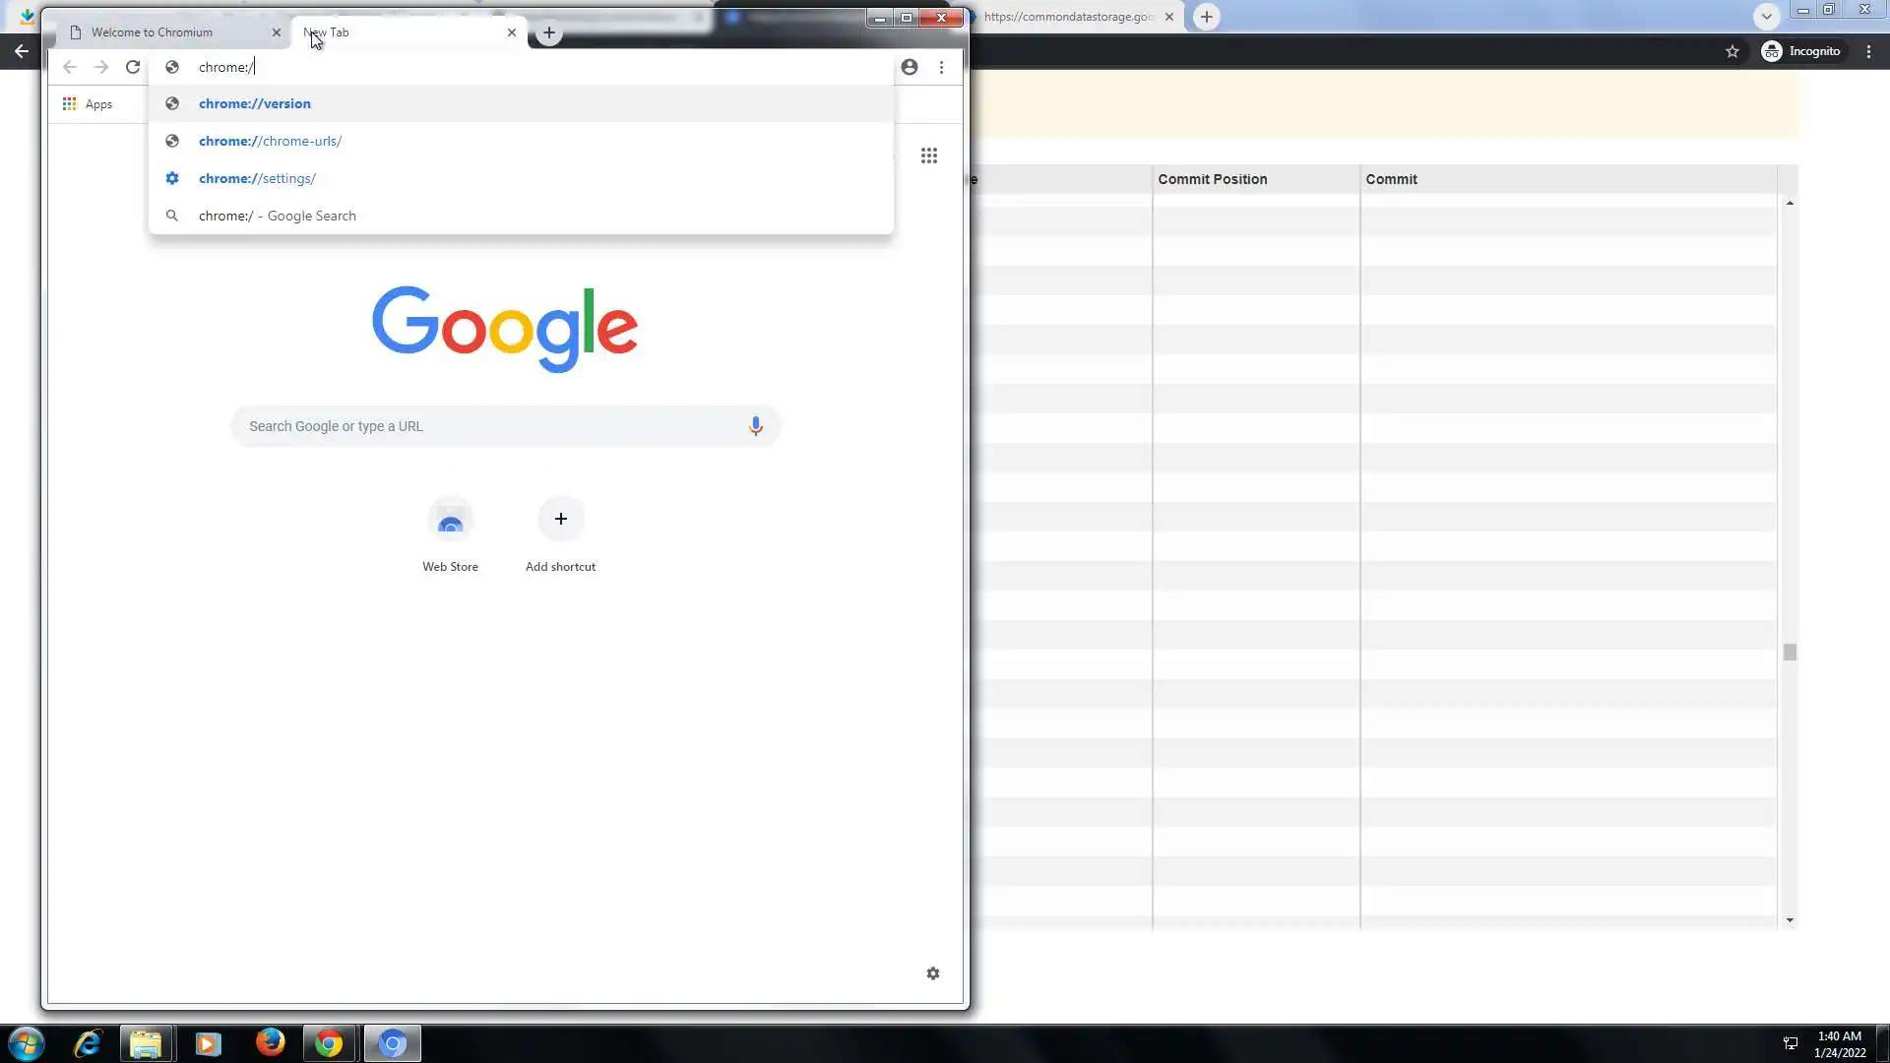Open Chromium three-dot menu
1890x1063 pixels.
pos(941,67)
